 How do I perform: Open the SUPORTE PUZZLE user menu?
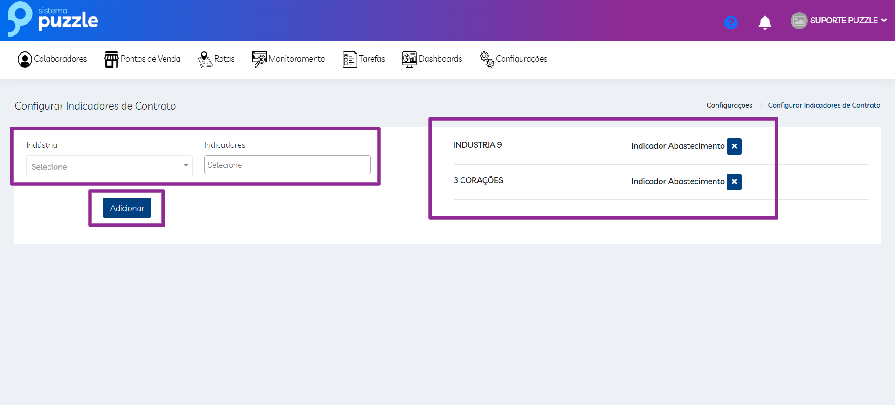pos(848,21)
